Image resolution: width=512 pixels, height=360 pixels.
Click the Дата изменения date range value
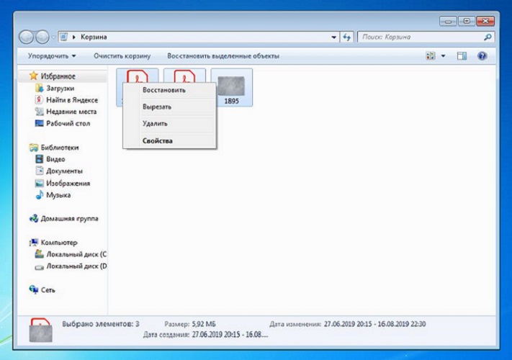coord(375,324)
